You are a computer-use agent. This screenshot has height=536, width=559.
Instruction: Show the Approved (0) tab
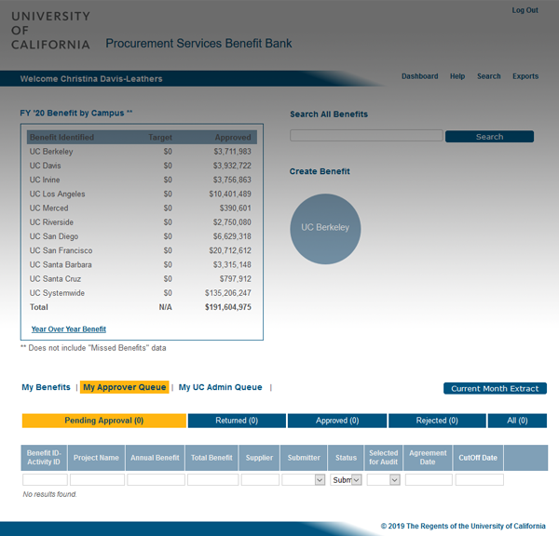pyautogui.click(x=337, y=421)
